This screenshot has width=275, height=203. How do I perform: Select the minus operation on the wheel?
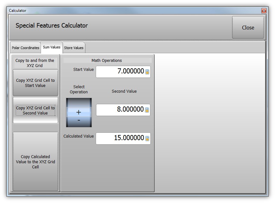tap(79, 121)
